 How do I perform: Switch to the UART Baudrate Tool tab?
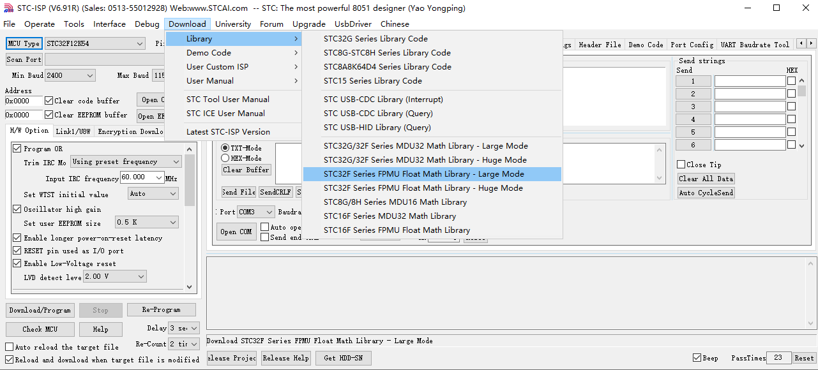(755, 45)
